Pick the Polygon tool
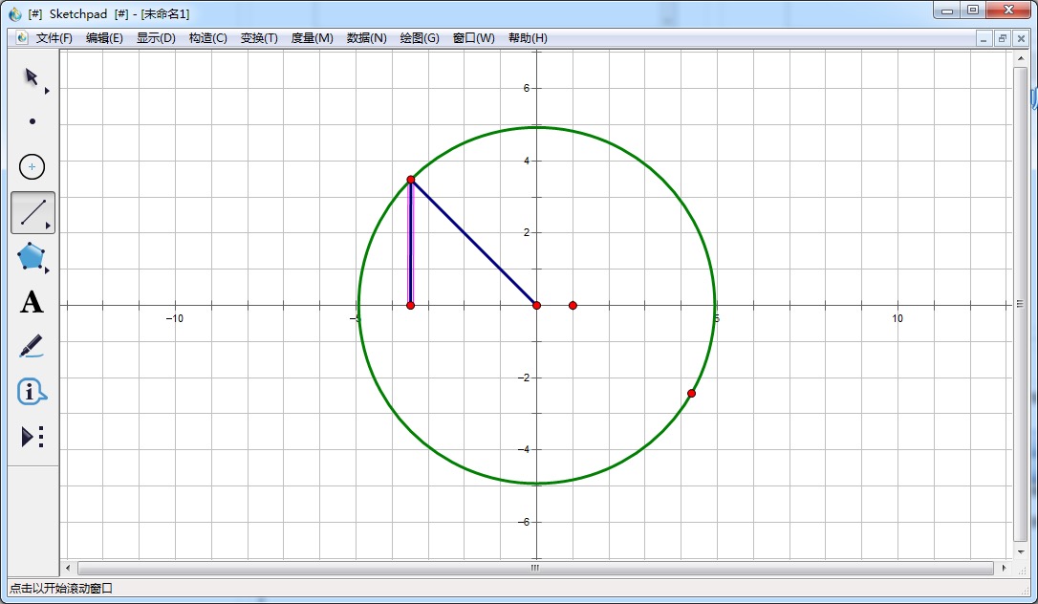 coord(32,256)
